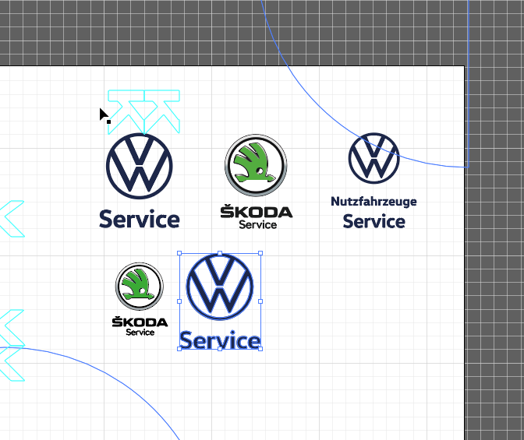524x440 pixels.
Task: Click the top-left large 'Service' text
Action: click(140, 220)
